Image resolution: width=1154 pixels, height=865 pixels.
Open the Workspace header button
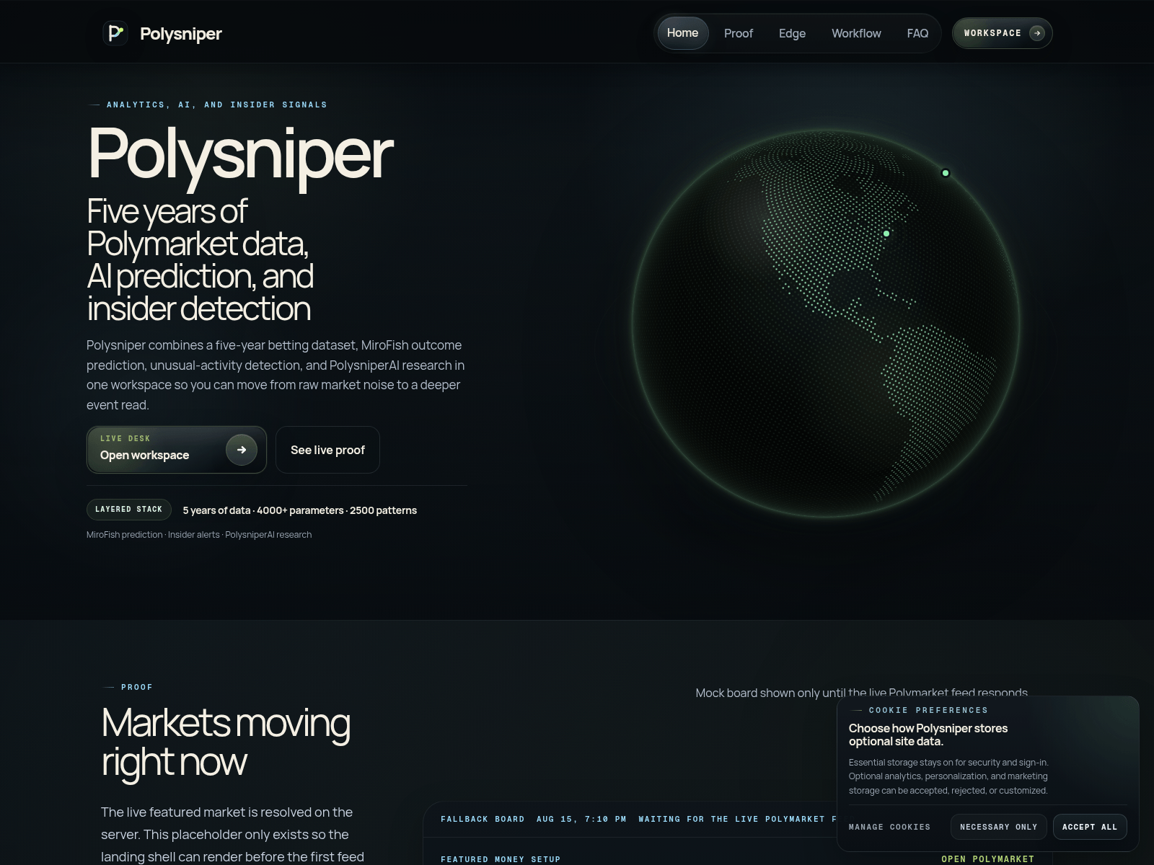[1003, 33]
